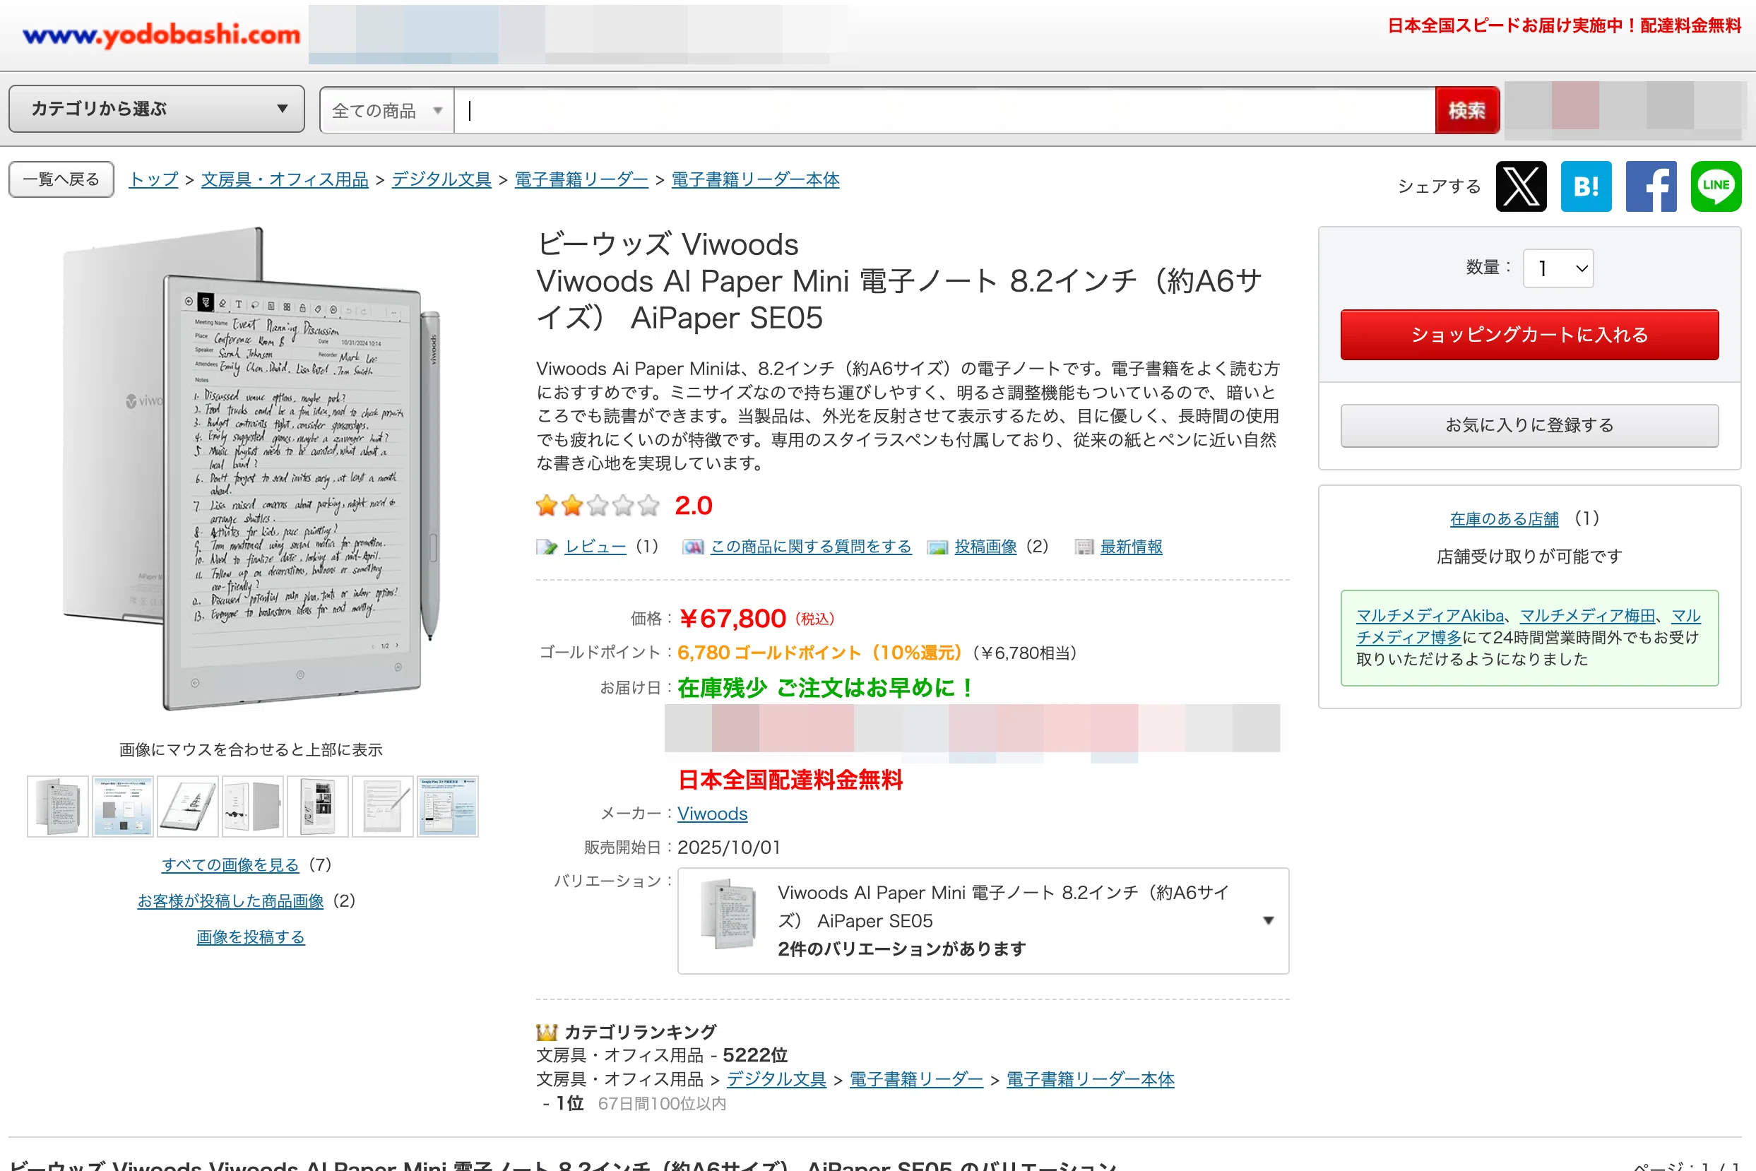Screen dimensions: 1756x1171
Task: Select the first product thumbnail
Action: [x=58, y=807]
